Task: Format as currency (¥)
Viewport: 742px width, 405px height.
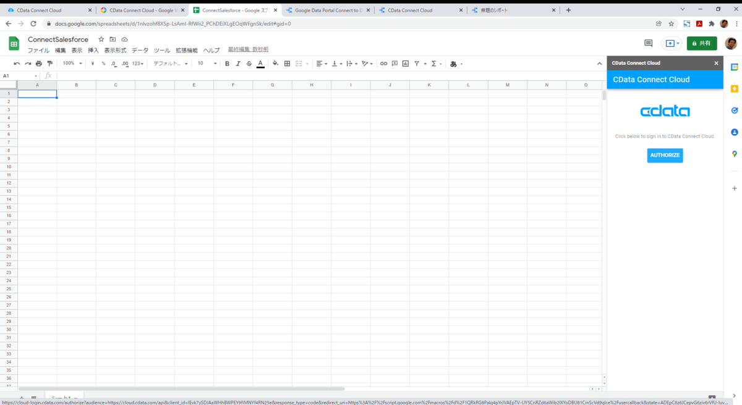Action: (93, 64)
